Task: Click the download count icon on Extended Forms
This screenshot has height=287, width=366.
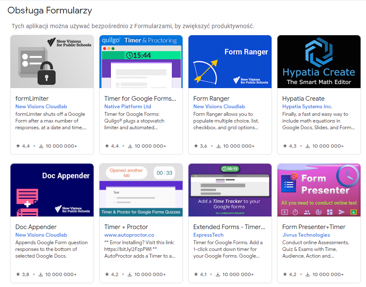Action: coord(217,274)
